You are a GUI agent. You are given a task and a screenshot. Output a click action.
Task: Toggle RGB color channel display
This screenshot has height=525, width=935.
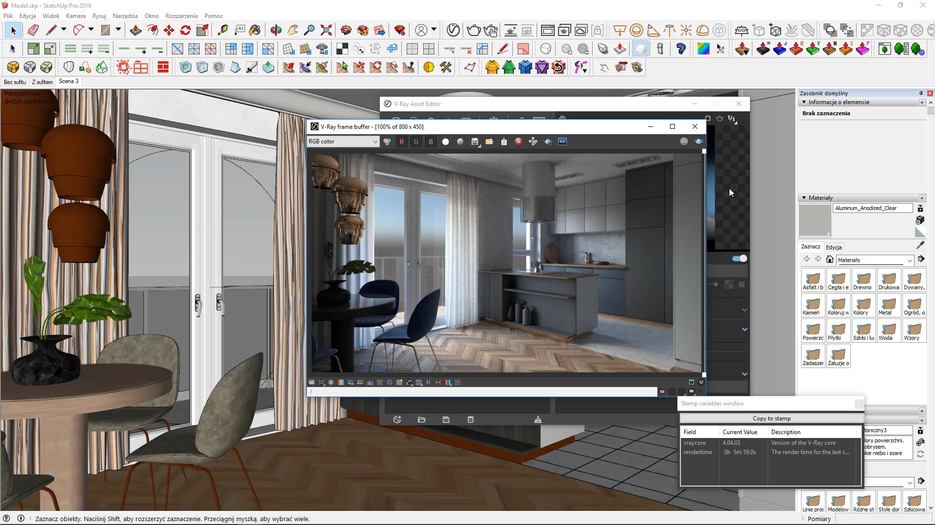coord(387,141)
